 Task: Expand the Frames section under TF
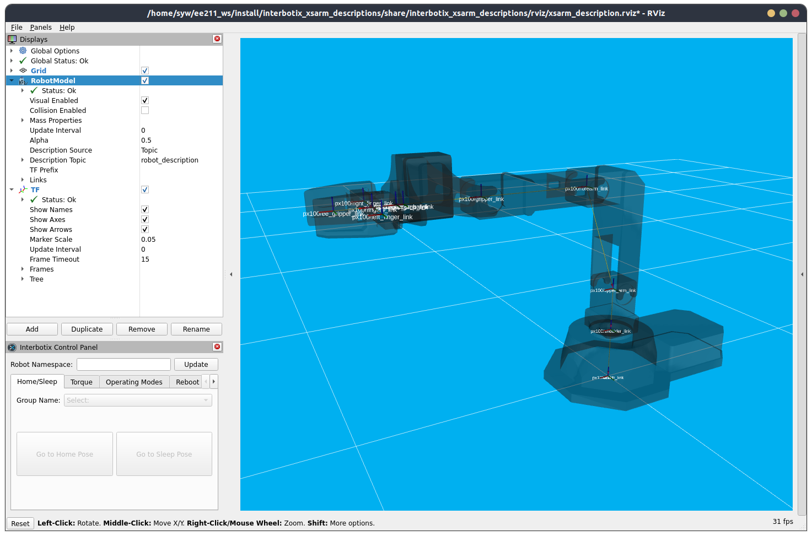click(23, 269)
